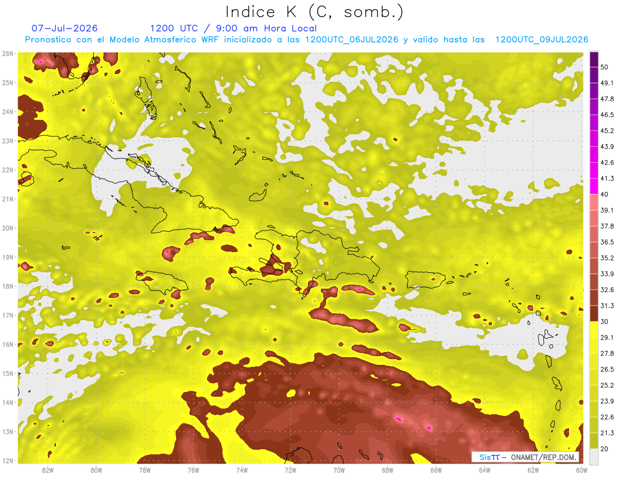Click the color scale value "37.8"
This screenshot has width=618, height=477.
(607, 226)
